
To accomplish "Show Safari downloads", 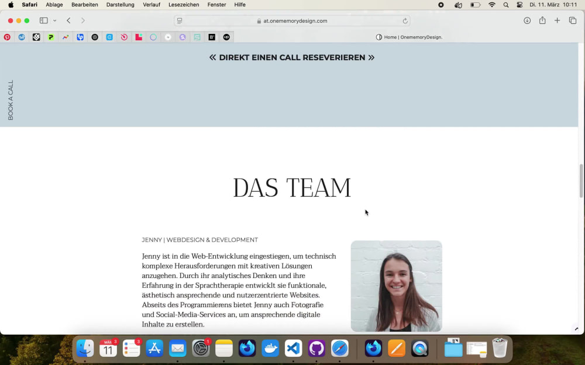I will [x=527, y=20].
